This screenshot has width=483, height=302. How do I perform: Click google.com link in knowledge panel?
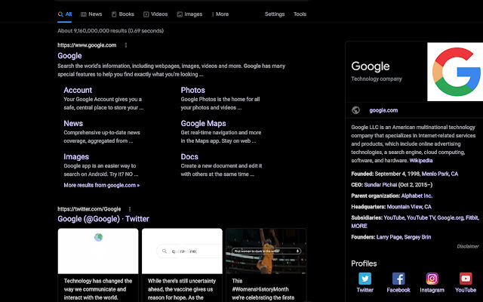[x=383, y=110]
